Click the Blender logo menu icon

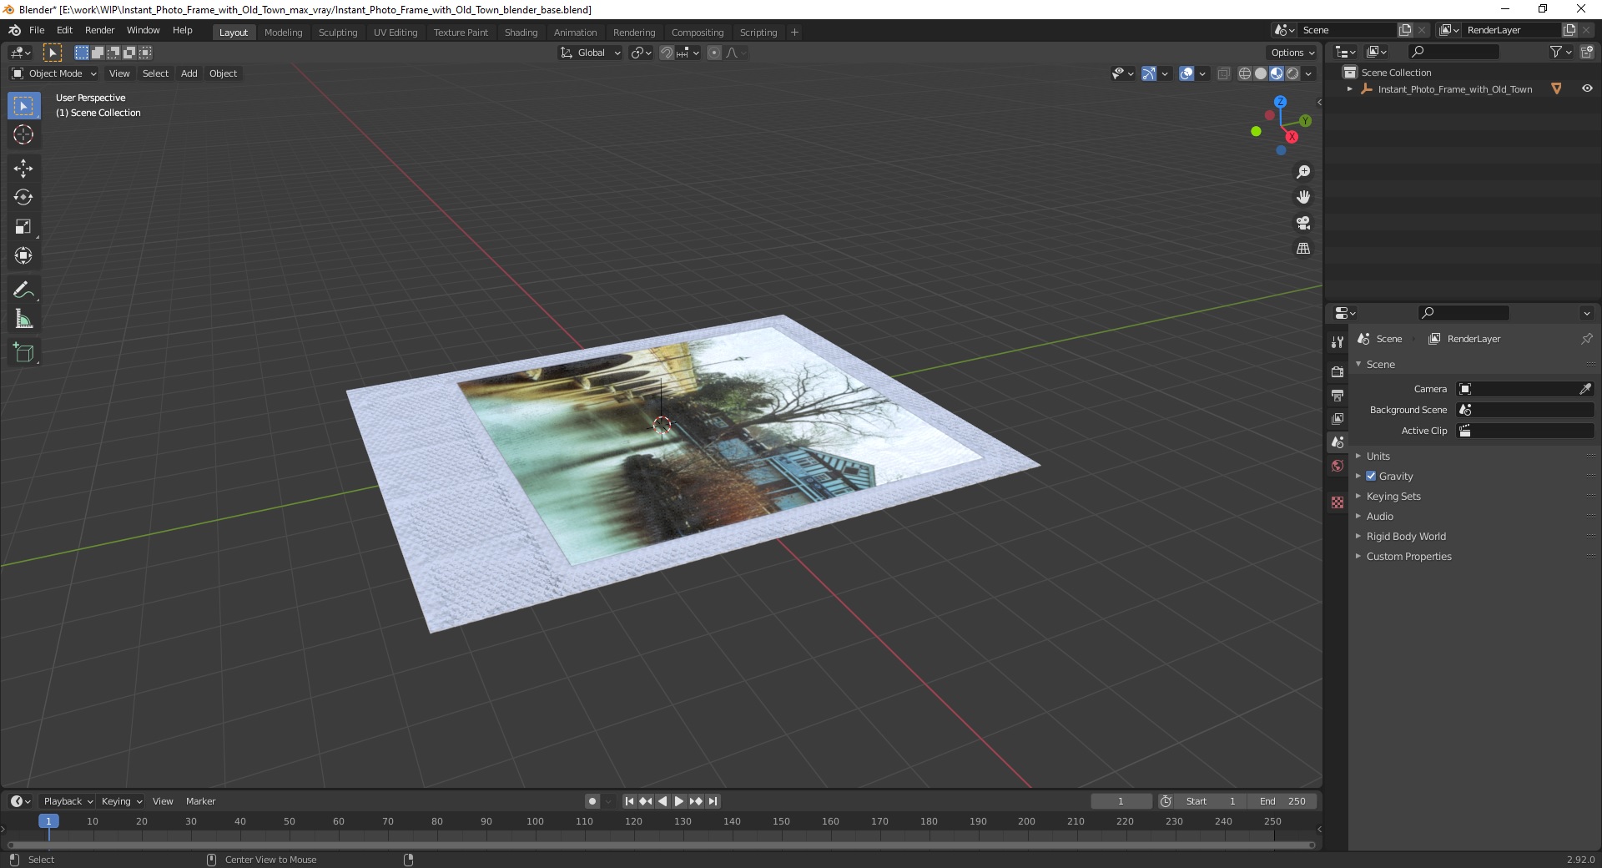(14, 30)
